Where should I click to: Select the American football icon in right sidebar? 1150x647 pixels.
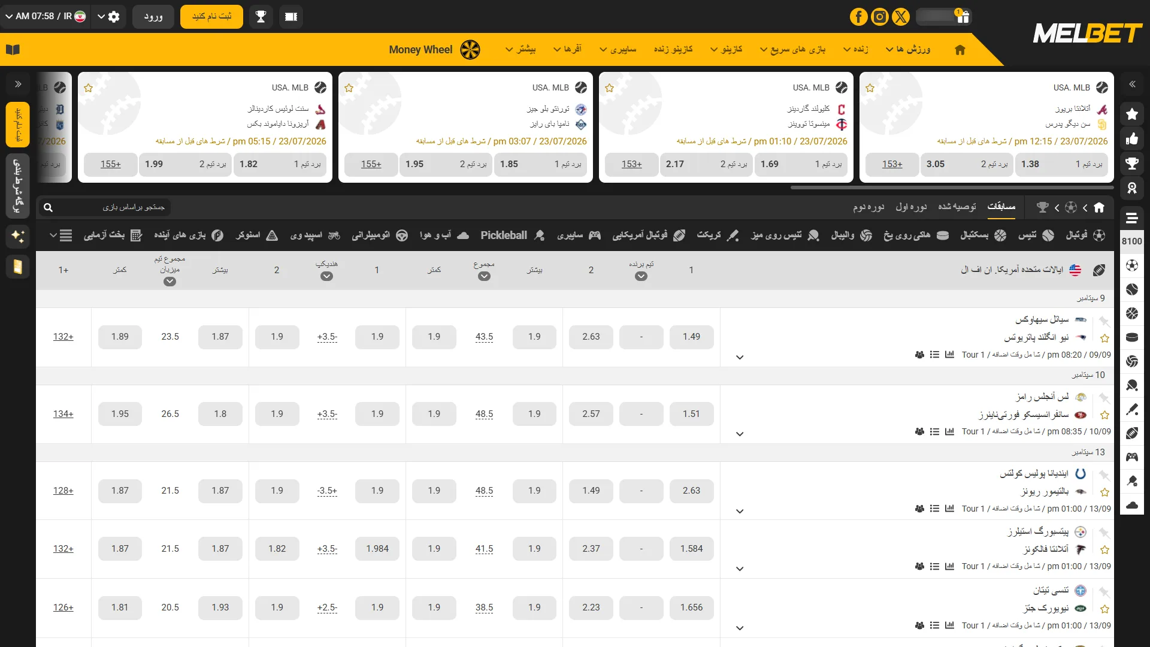(1132, 433)
